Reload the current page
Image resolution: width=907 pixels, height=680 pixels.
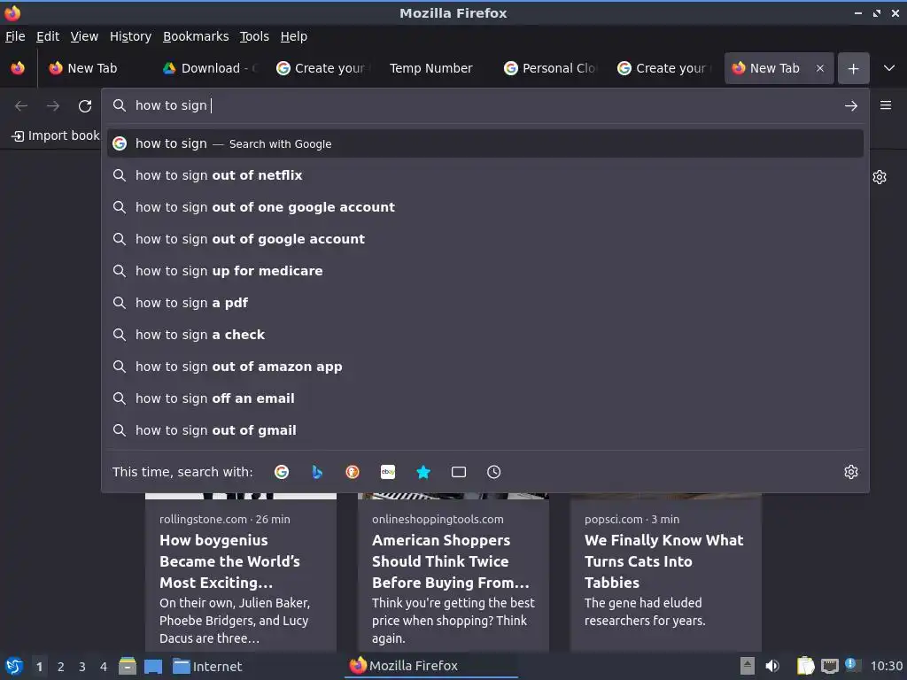point(85,106)
